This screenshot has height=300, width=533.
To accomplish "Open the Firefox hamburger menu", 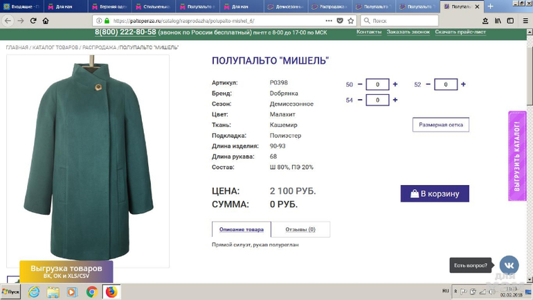I will [525, 21].
